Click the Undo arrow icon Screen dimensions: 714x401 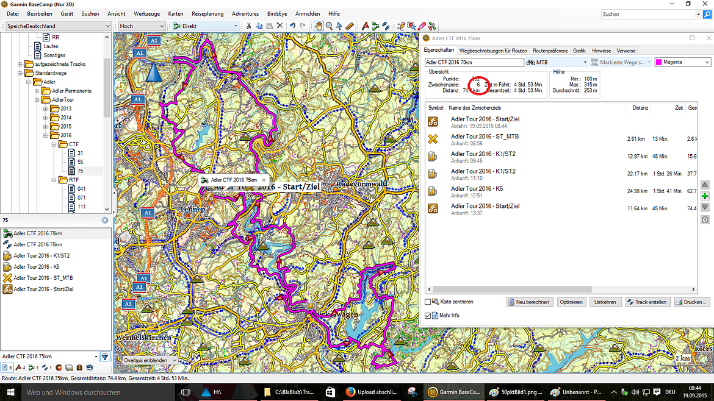coord(292,26)
